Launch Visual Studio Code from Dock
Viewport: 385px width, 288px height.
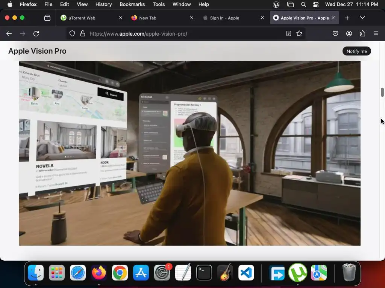246,273
